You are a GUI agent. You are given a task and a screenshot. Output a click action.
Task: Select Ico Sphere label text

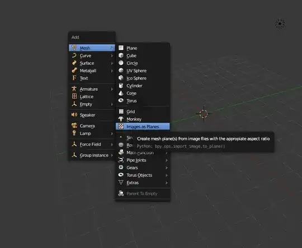(x=136, y=78)
